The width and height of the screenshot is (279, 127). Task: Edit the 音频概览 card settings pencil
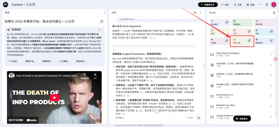tap(227, 22)
